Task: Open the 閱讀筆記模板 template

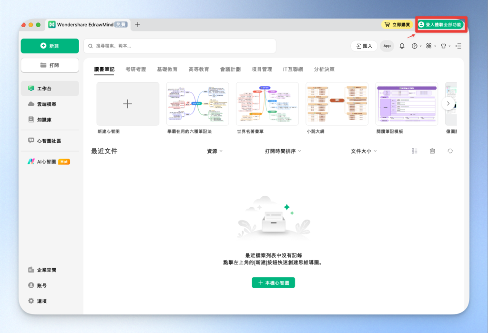Action: tap(407, 104)
